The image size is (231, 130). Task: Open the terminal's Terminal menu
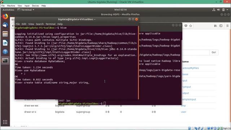pyautogui.click(x=51, y=24)
